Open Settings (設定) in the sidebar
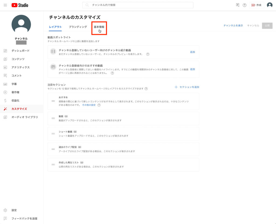 pos(14,210)
